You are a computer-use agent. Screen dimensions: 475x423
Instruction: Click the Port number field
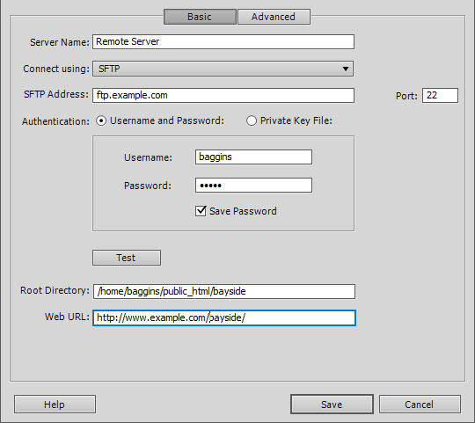click(x=440, y=96)
